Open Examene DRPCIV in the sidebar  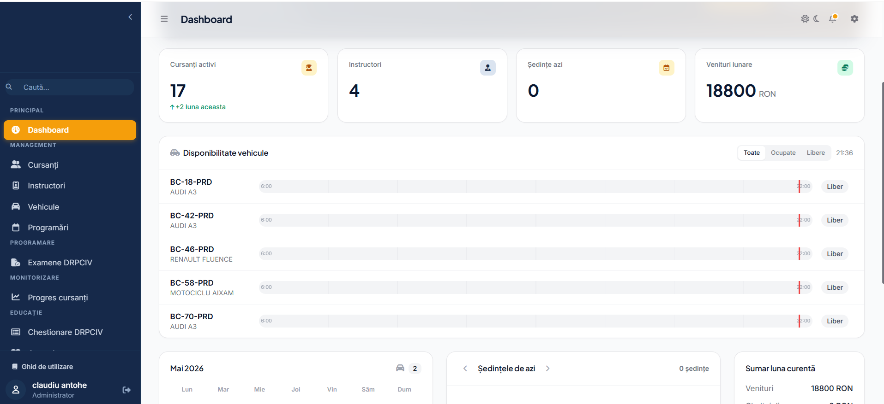[70, 263]
